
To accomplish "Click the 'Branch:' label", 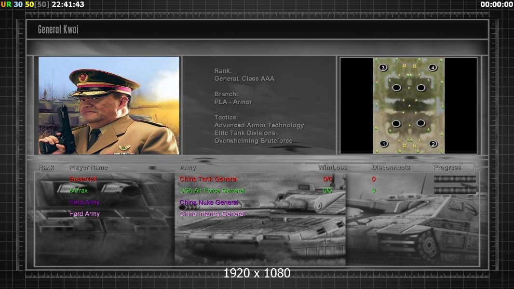I will point(226,94).
